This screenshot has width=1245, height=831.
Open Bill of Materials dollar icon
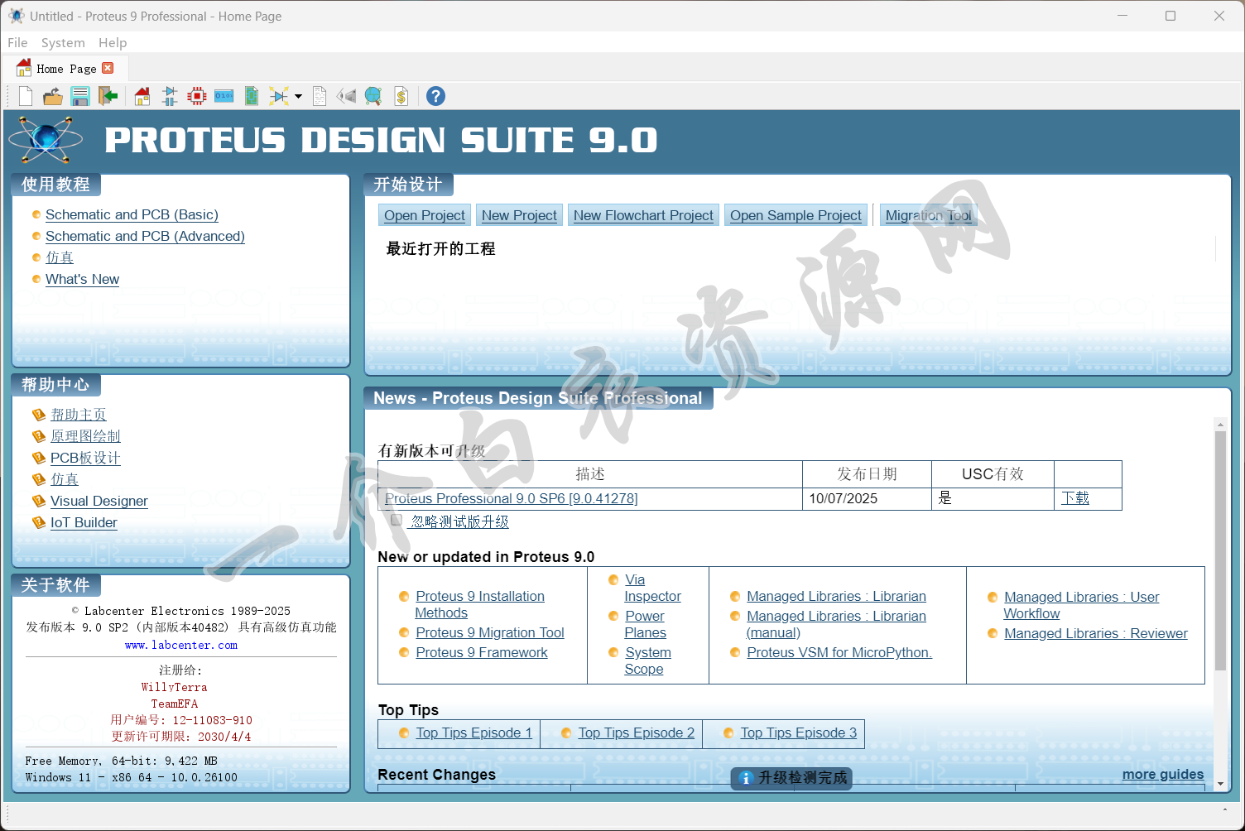401,97
